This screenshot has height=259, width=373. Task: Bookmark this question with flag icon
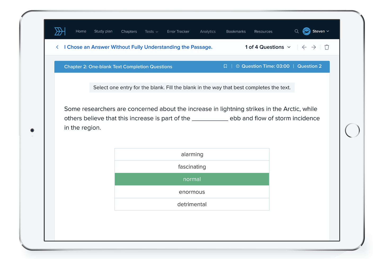click(225, 66)
